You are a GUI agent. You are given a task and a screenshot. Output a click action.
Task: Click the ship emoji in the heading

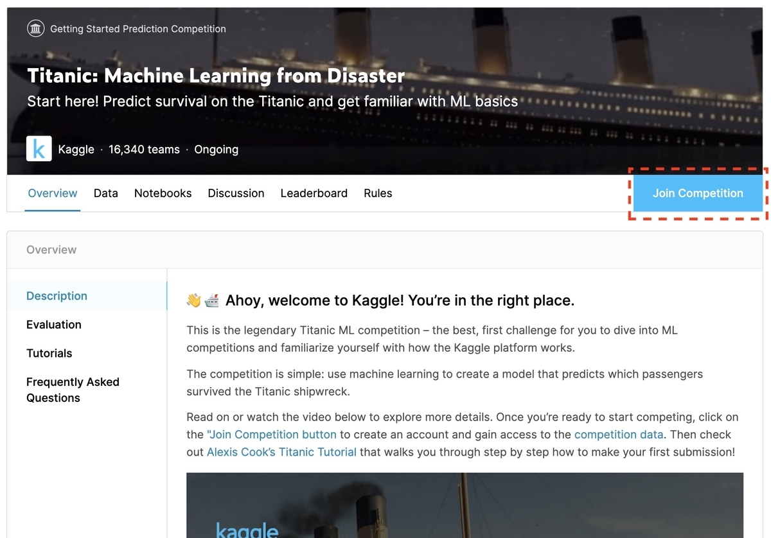click(212, 300)
